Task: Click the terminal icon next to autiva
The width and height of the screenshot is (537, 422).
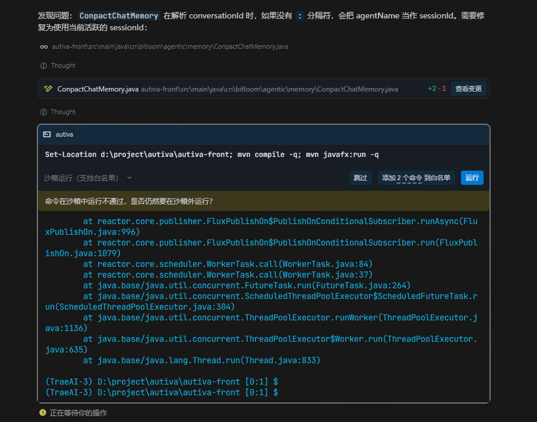Action: click(47, 135)
